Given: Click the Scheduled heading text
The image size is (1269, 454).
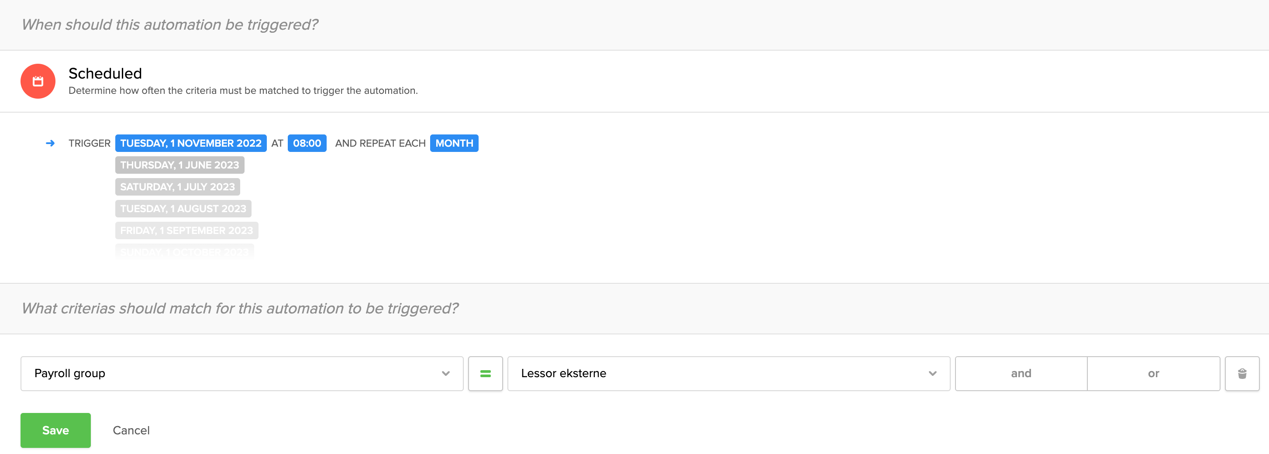Looking at the screenshot, I should 105,73.
